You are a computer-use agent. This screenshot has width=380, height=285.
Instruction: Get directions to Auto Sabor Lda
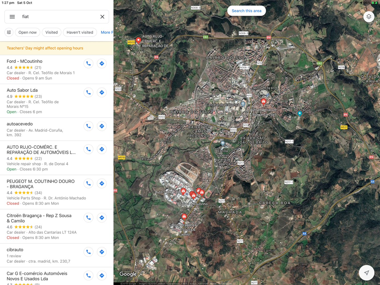pyautogui.click(x=102, y=92)
